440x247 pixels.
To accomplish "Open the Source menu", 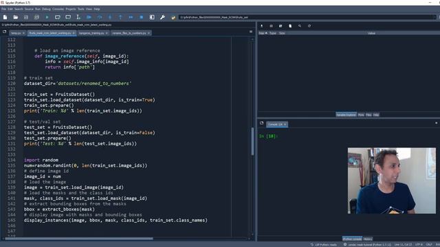I will coord(29,9).
